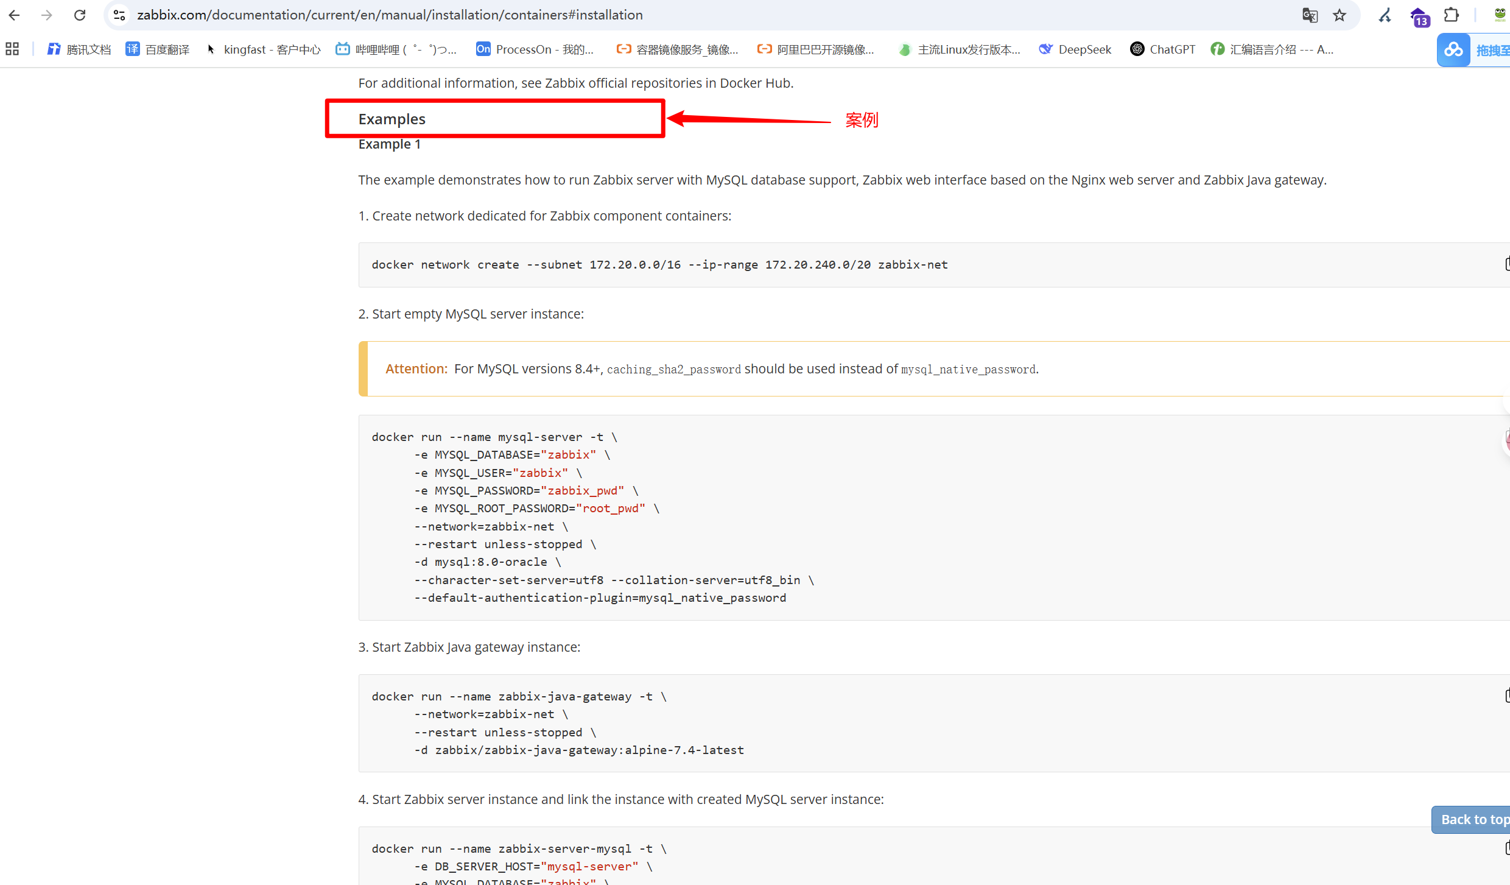The image size is (1510, 885).
Task: Show the apps grid in bookmarks bar
Action: [12, 49]
